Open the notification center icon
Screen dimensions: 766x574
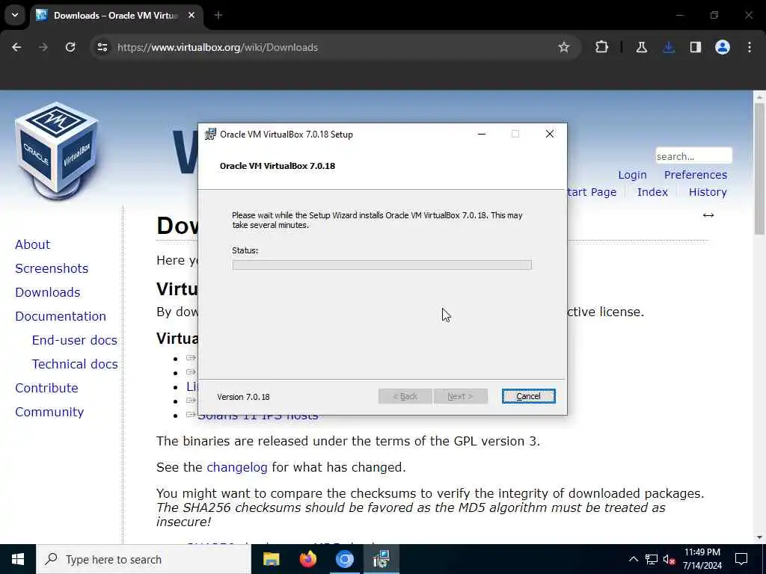pos(741,559)
